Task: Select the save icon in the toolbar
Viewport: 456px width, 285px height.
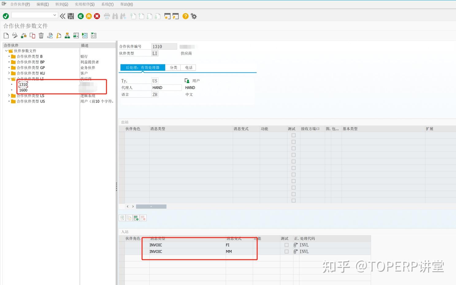Action: click(x=71, y=16)
